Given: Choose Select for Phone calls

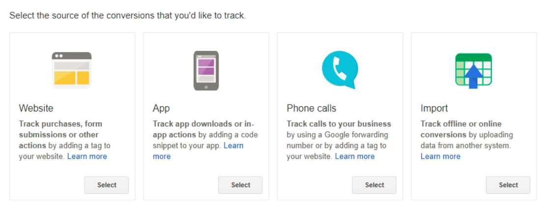Looking at the screenshot, I should (374, 185).
